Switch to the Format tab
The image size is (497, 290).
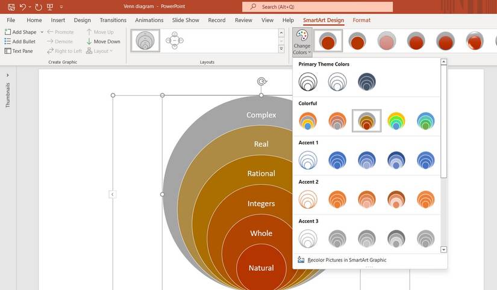pyautogui.click(x=361, y=20)
